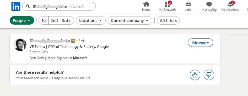
Task: Toggle the 3rd+ connections filter
Action: [x=67, y=20]
